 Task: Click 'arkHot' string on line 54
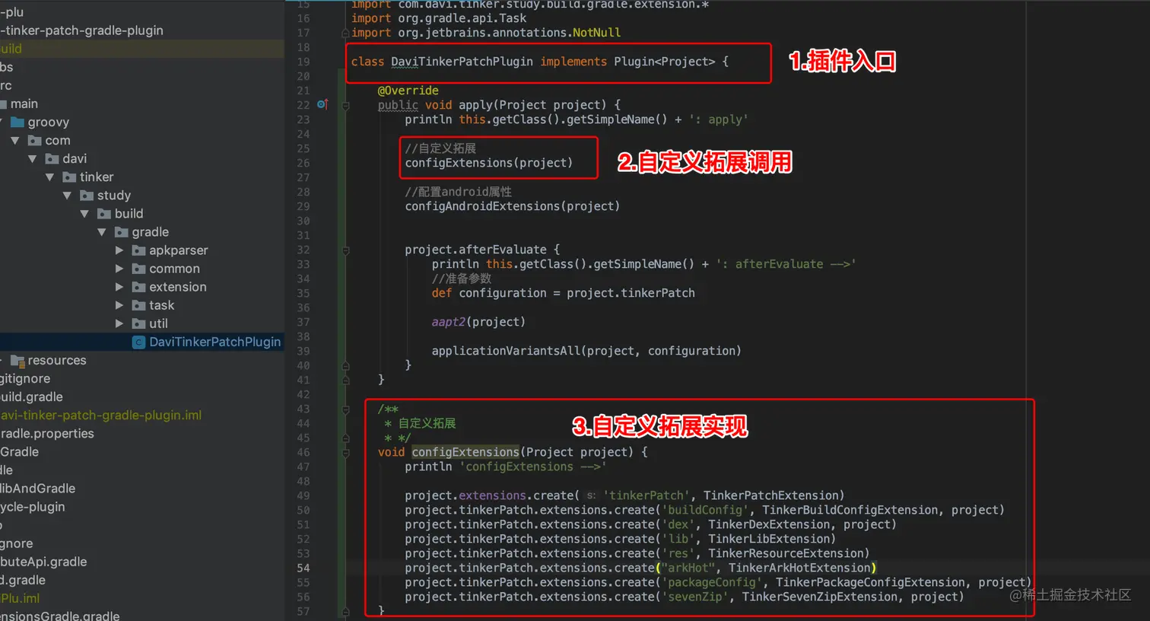688,568
